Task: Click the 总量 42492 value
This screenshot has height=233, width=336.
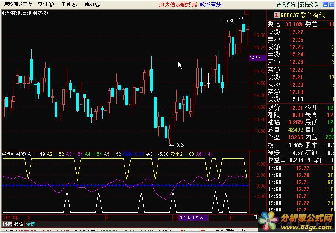Action: pos(296,130)
